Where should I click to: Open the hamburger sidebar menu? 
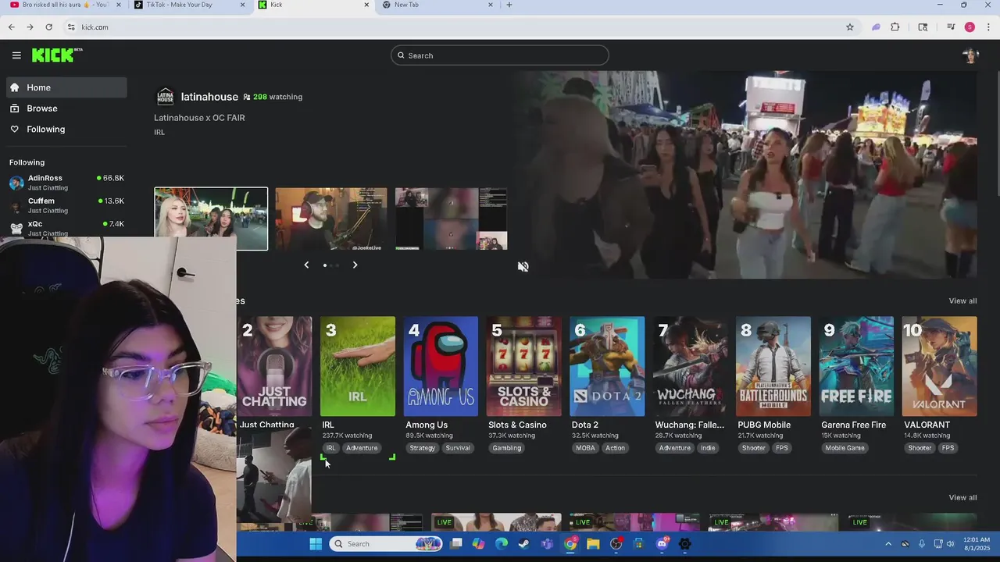tap(16, 55)
